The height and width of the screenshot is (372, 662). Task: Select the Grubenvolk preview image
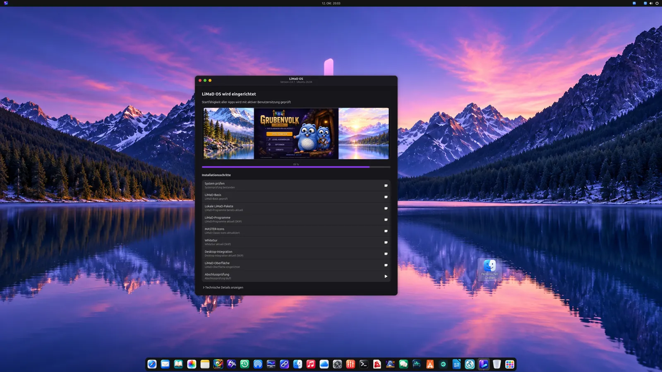[296, 134]
